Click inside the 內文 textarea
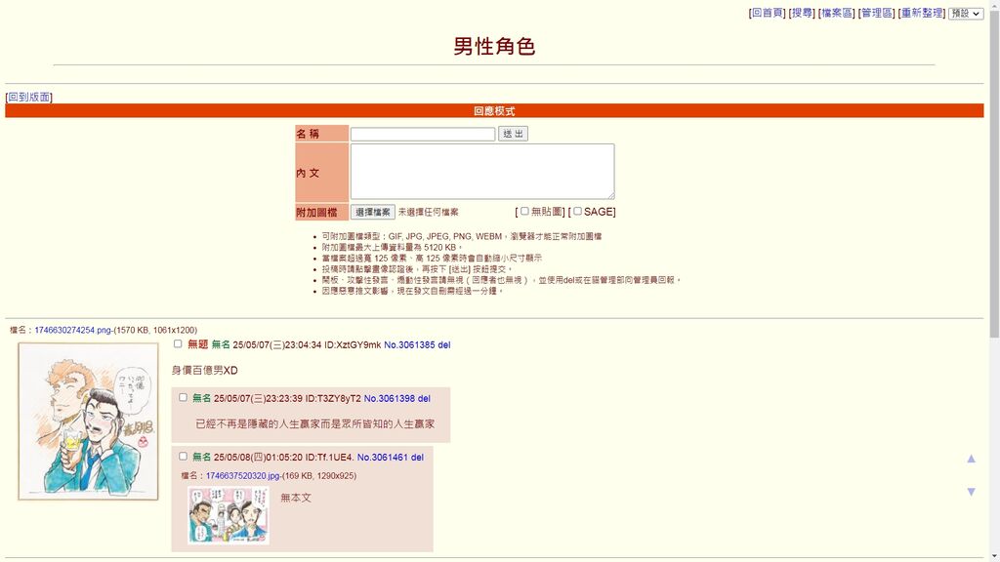This screenshot has height=562, width=1000. coord(482,172)
